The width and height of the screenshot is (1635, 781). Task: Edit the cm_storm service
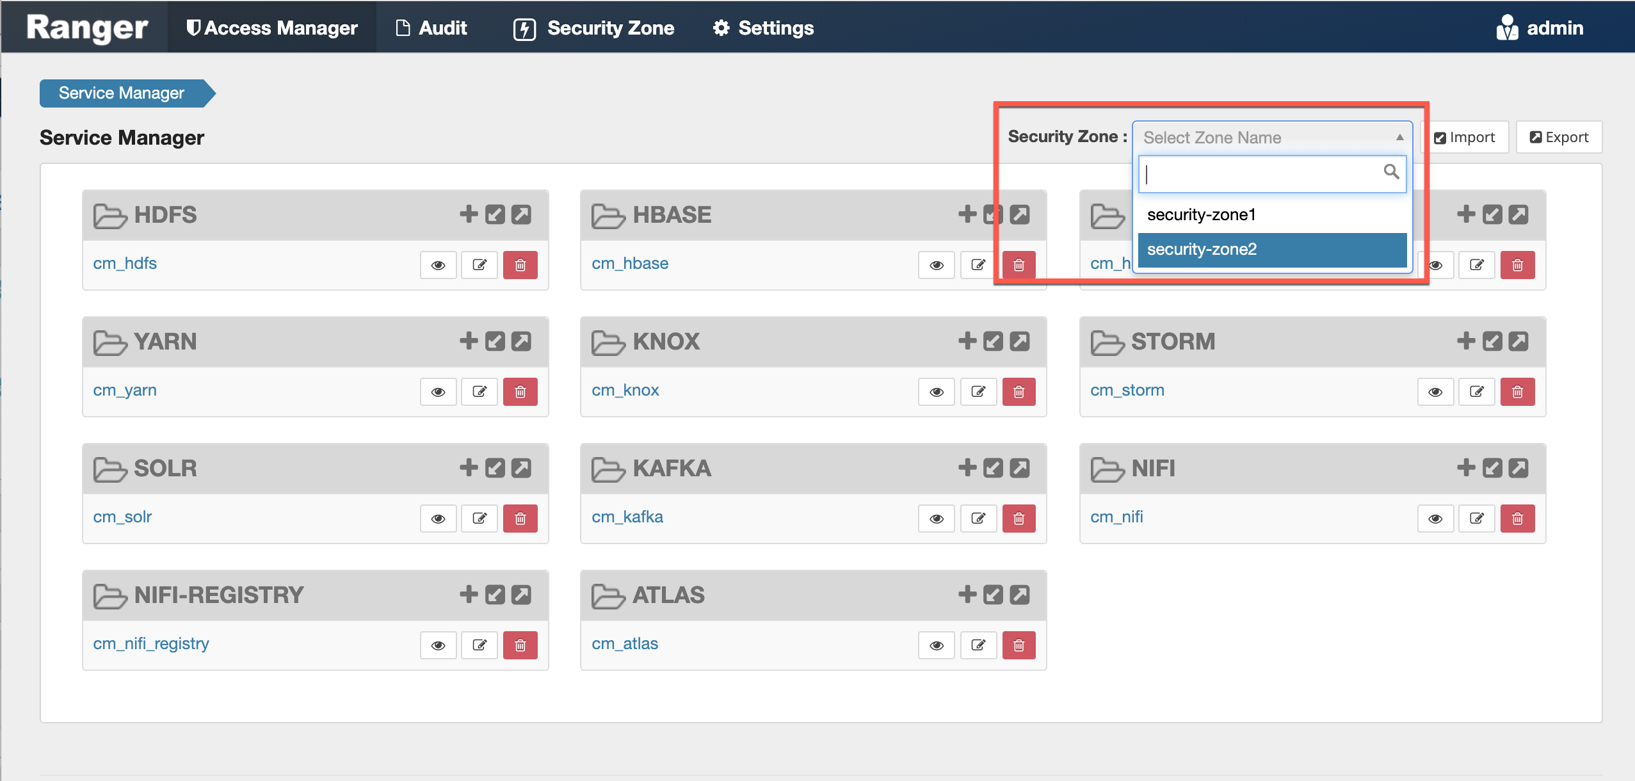(1476, 392)
